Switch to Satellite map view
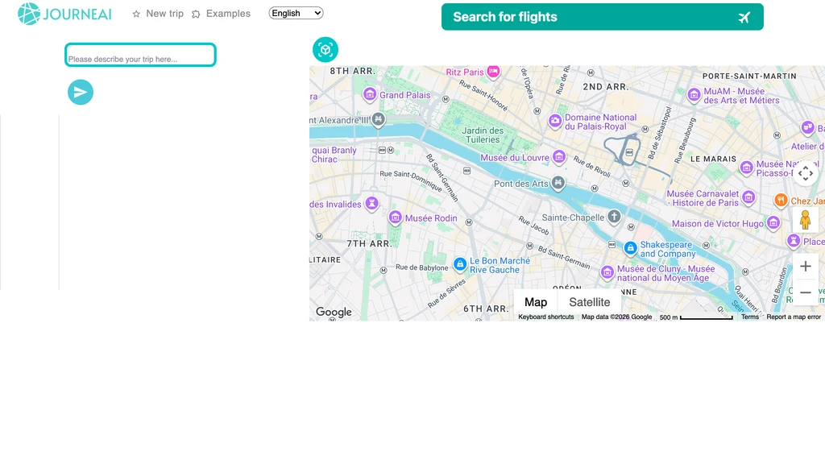Image resolution: width=825 pixels, height=464 pixels. [x=589, y=302]
